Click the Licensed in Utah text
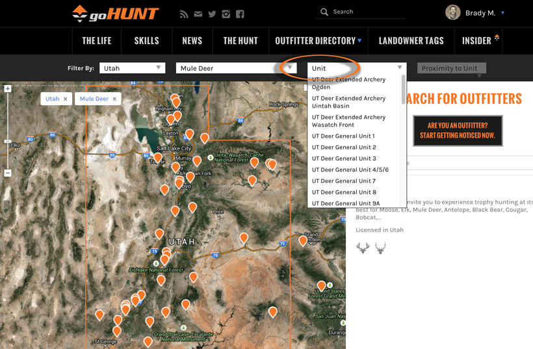Screen dimensions: 533x349 (x=380, y=230)
